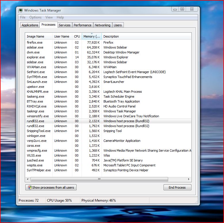Image resolution: width=224 pixels, height=223 pixels.
Task: Select the BTTray.exe process
Action: [x=108, y=101]
